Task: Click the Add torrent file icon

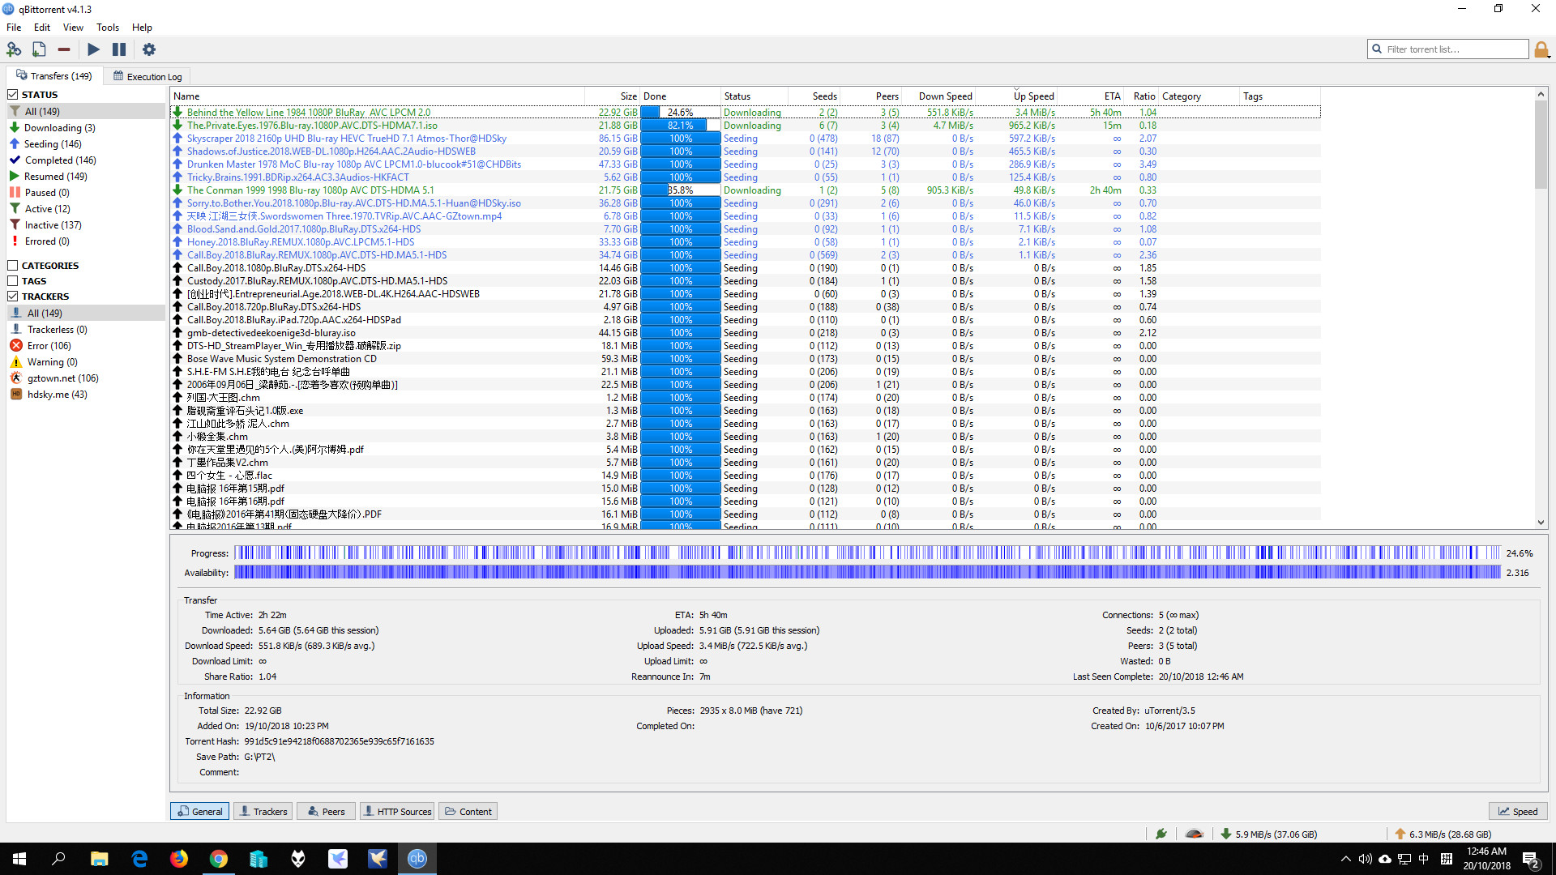Action: pyautogui.click(x=39, y=49)
